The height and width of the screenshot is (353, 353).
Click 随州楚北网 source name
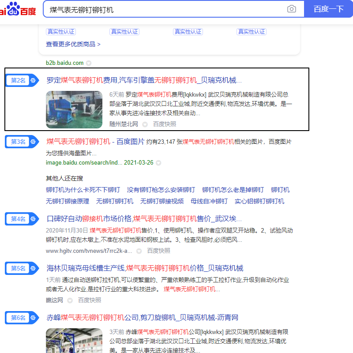[x=124, y=124]
